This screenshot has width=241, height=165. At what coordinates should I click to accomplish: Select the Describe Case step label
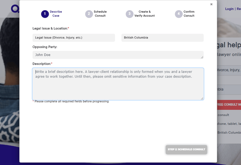[x=56, y=14]
